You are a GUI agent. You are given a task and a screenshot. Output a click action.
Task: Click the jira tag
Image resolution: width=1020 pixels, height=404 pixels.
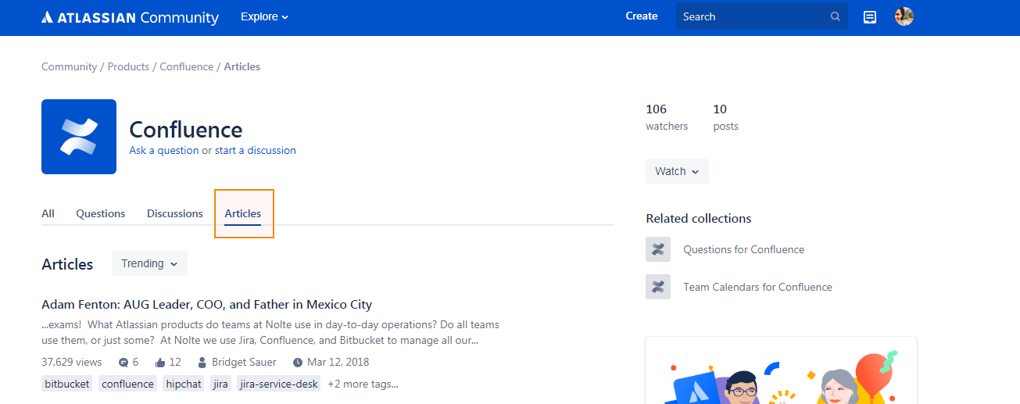click(220, 384)
